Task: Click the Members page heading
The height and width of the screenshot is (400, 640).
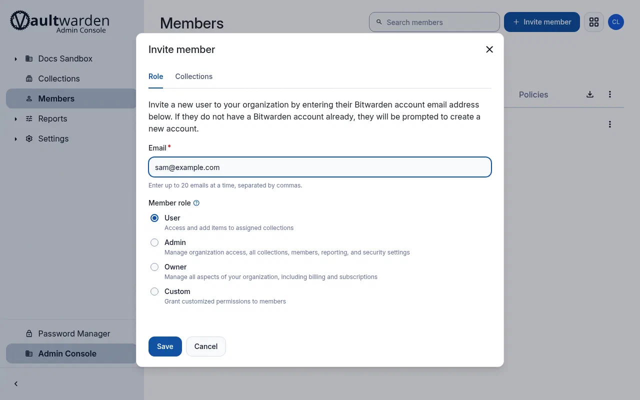Action: pos(192,23)
